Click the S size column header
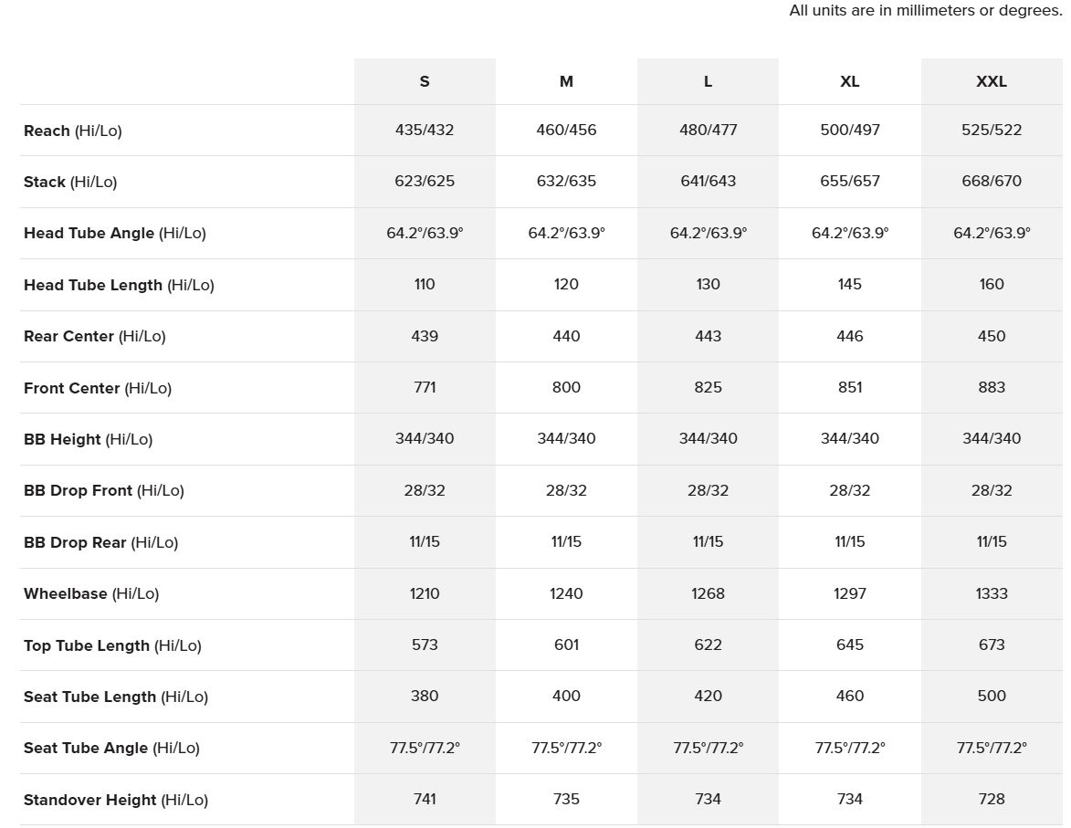 pyautogui.click(x=425, y=81)
